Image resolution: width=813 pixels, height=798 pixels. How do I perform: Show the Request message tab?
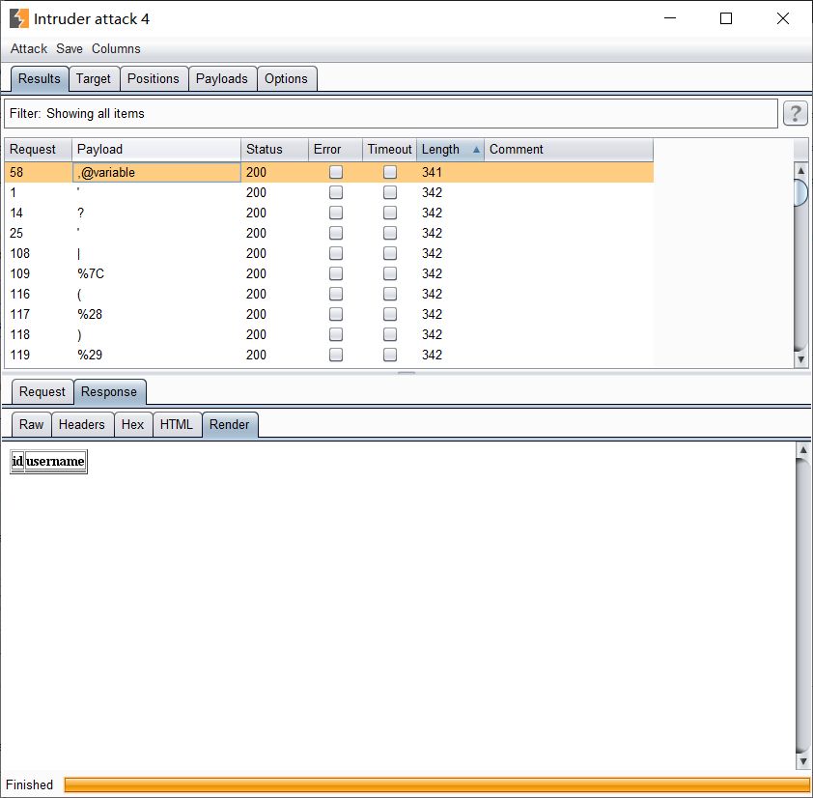(42, 391)
